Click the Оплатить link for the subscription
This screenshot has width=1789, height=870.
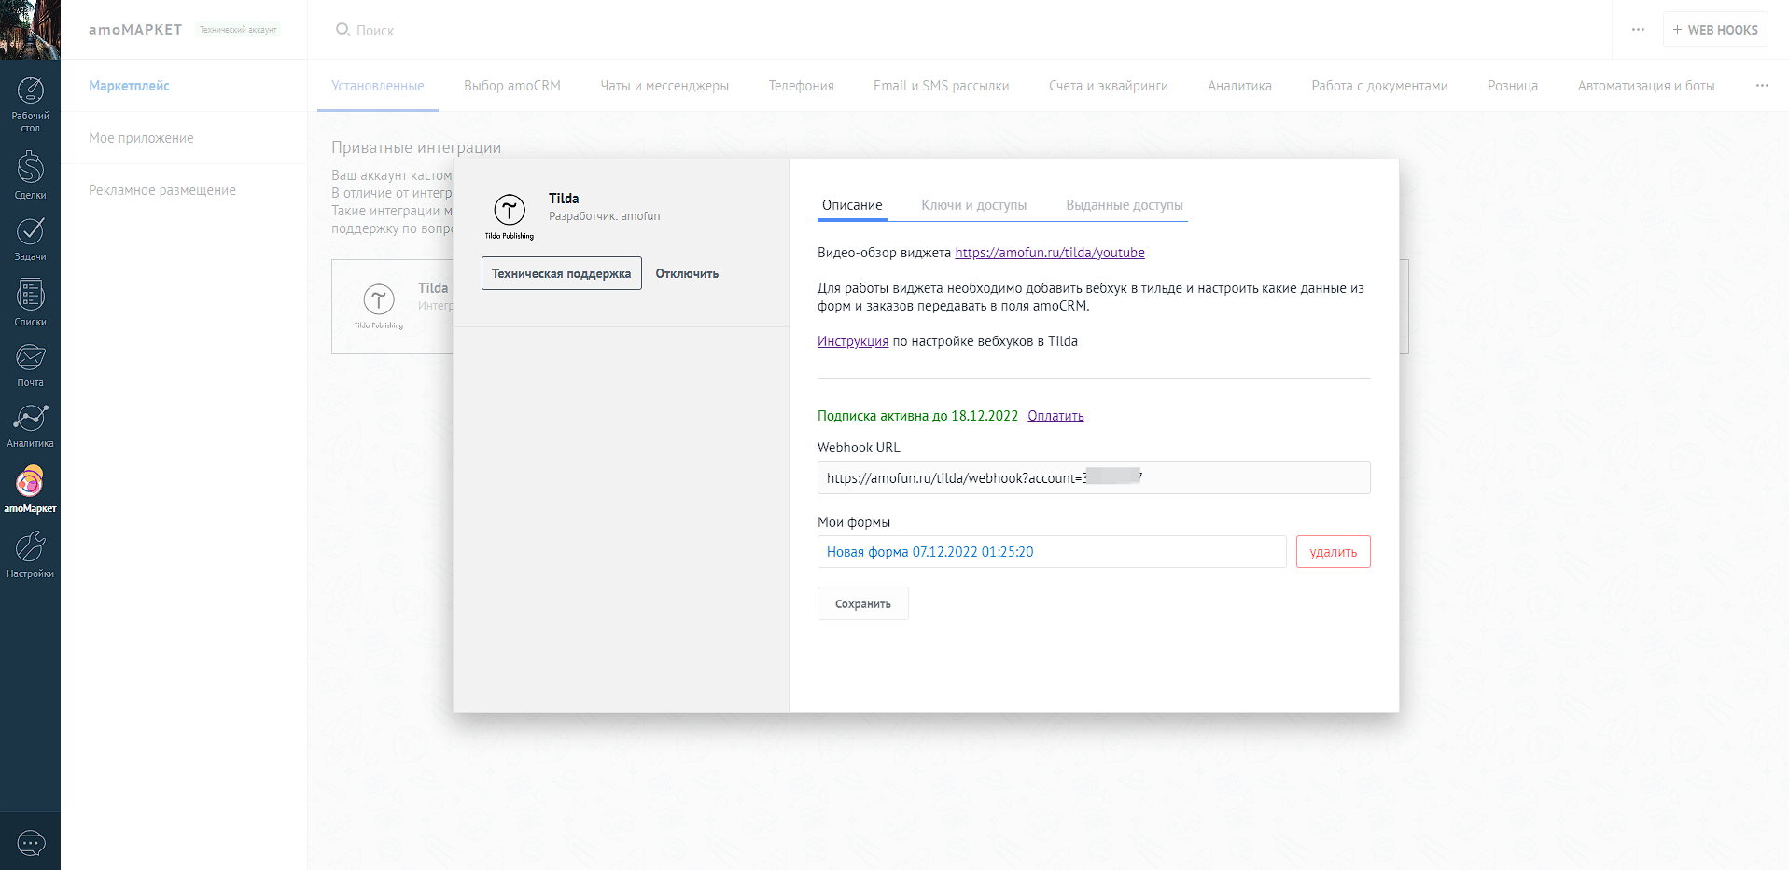(x=1055, y=416)
